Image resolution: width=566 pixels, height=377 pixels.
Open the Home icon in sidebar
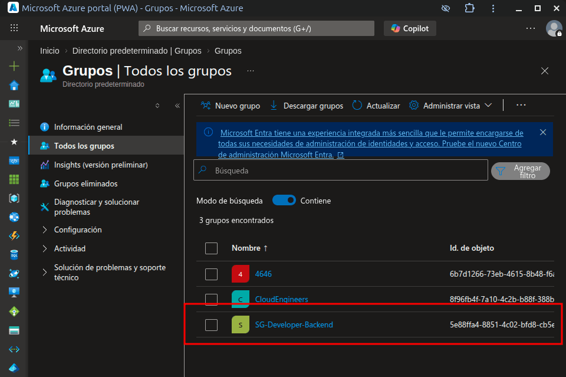pos(14,86)
